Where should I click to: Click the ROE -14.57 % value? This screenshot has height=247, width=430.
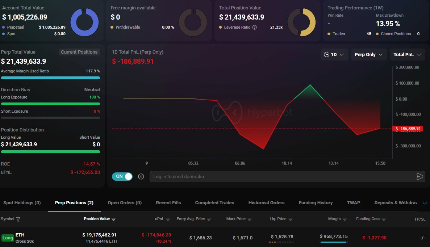point(91,164)
